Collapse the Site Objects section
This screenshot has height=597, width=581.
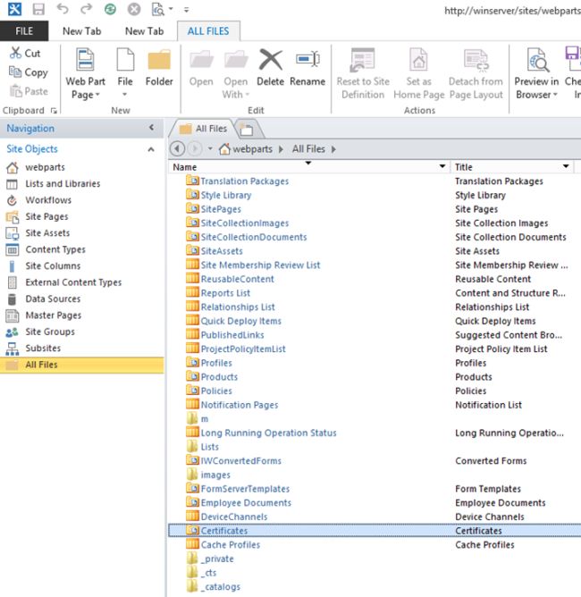(151, 149)
